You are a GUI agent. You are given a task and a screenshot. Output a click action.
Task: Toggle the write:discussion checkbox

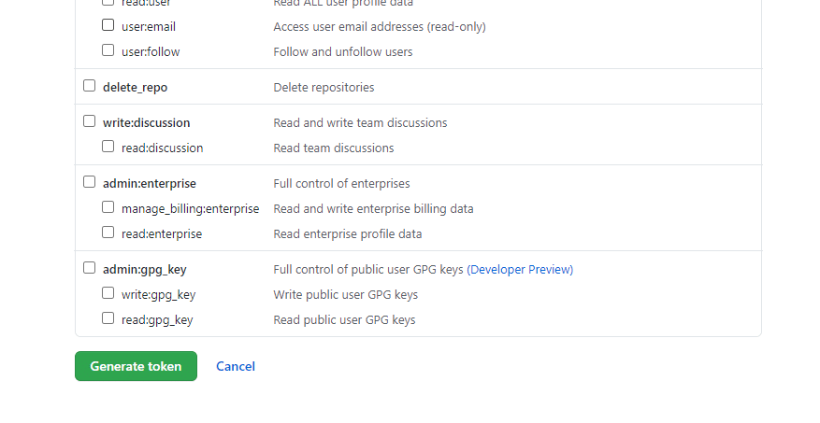90,121
